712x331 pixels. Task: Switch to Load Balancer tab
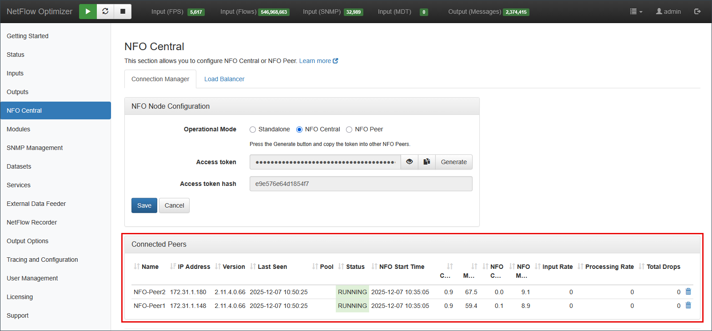(224, 79)
